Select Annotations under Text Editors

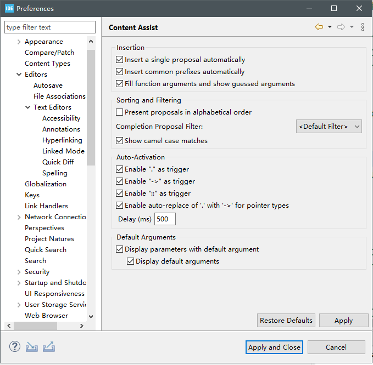61,129
